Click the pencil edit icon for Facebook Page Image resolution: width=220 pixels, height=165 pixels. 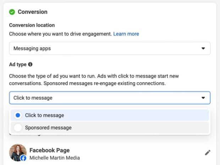[208, 153]
